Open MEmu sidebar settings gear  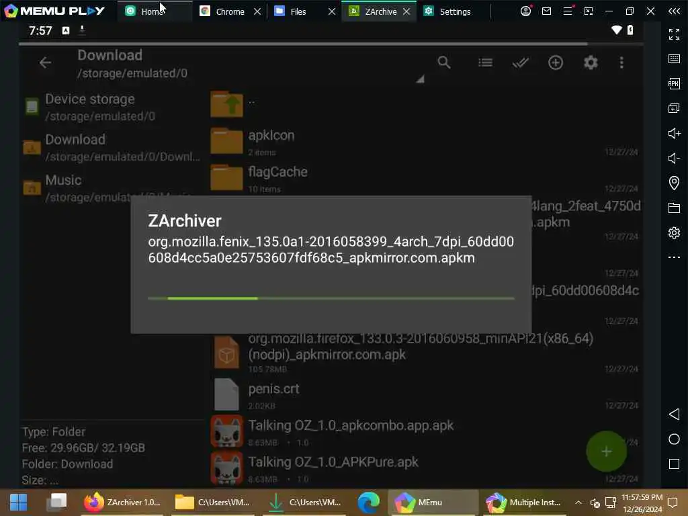pos(674,232)
